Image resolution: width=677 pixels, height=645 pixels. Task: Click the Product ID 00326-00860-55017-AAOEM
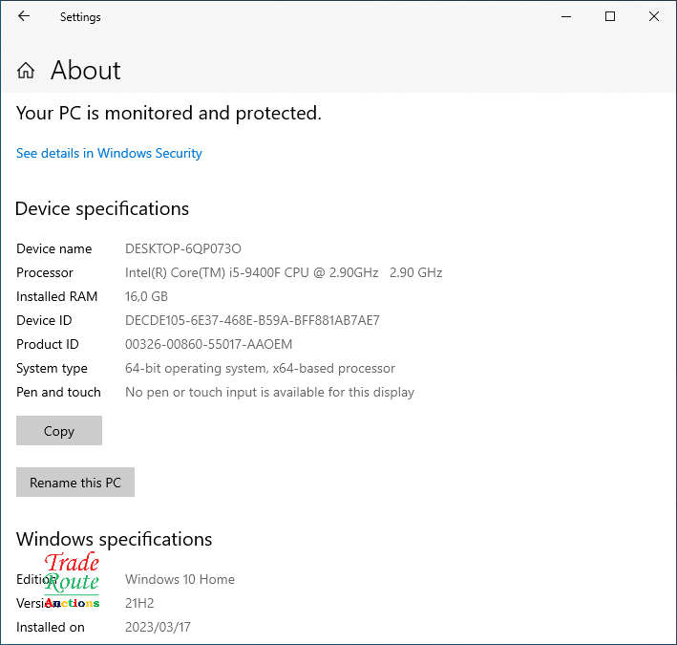pyautogui.click(x=208, y=344)
